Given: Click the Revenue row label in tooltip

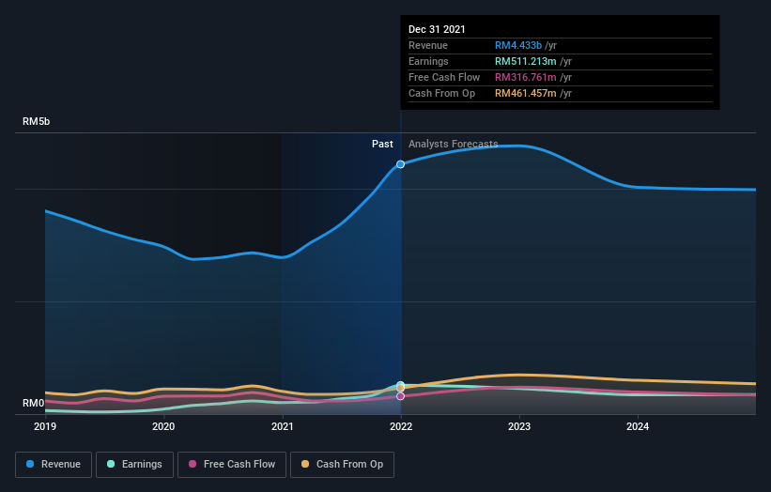Looking at the screenshot, I should point(428,45).
